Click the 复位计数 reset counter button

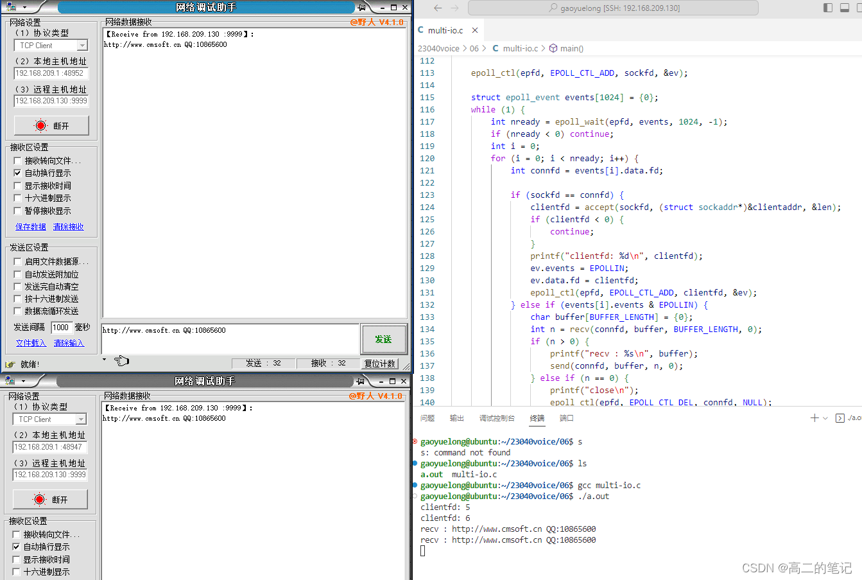[x=380, y=364]
